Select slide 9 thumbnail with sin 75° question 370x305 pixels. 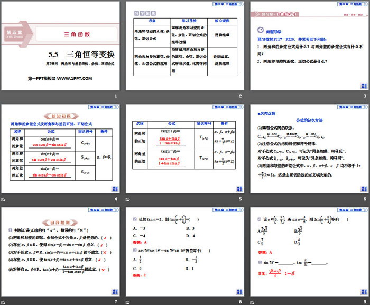coord(309,252)
